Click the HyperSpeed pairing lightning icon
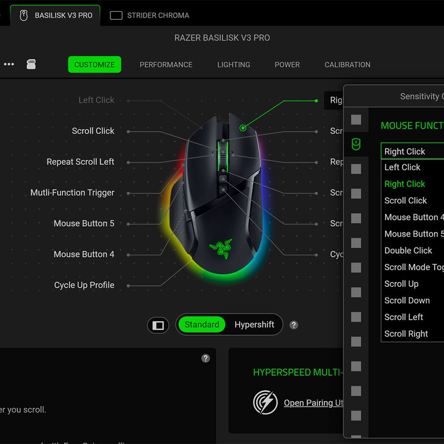444x444 pixels. [265, 403]
